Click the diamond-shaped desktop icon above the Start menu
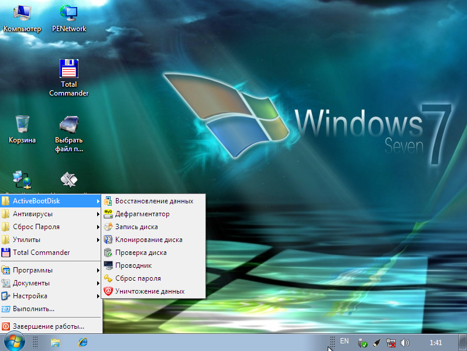The image size is (467, 351). pyautogui.click(x=69, y=179)
